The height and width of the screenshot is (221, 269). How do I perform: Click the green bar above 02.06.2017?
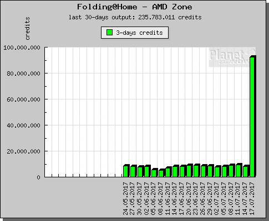pyautogui.click(x=147, y=172)
